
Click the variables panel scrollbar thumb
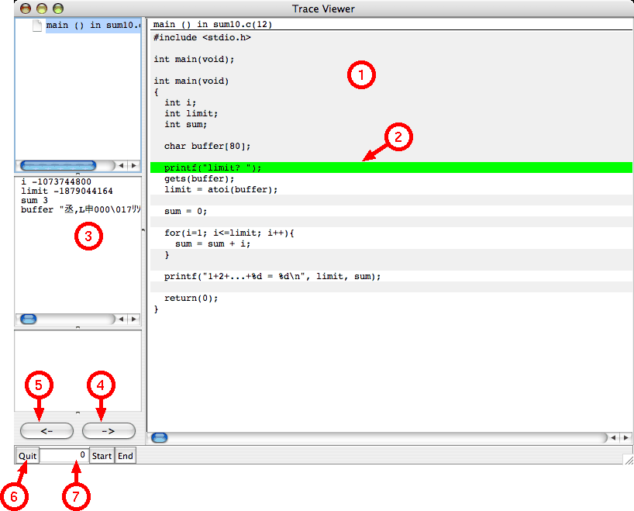pyautogui.click(x=28, y=319)
